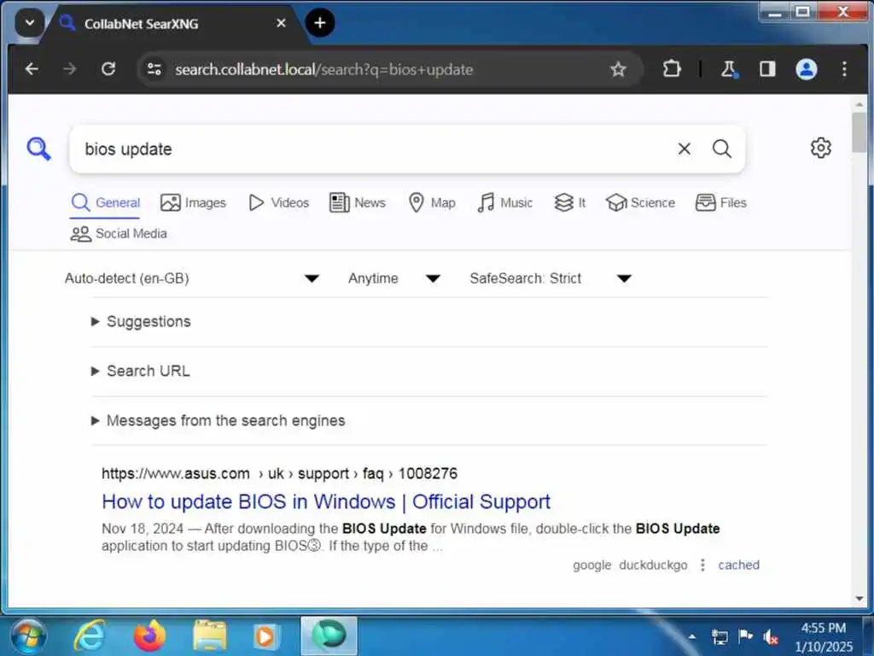
Task: Go forward with the browser forward arrow
Action: pos(70,69)
